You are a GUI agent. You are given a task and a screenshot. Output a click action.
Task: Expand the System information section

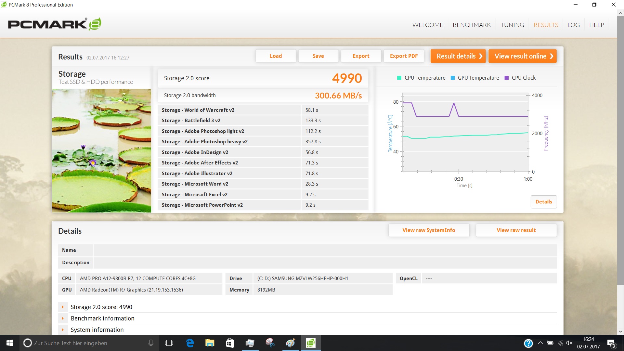63,330
